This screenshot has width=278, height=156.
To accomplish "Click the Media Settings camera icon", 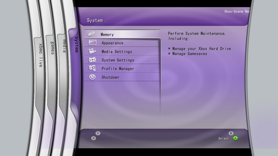I will point(92,52).
